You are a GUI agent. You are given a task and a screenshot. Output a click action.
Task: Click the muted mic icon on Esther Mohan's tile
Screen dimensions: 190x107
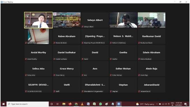click(111, 75)
